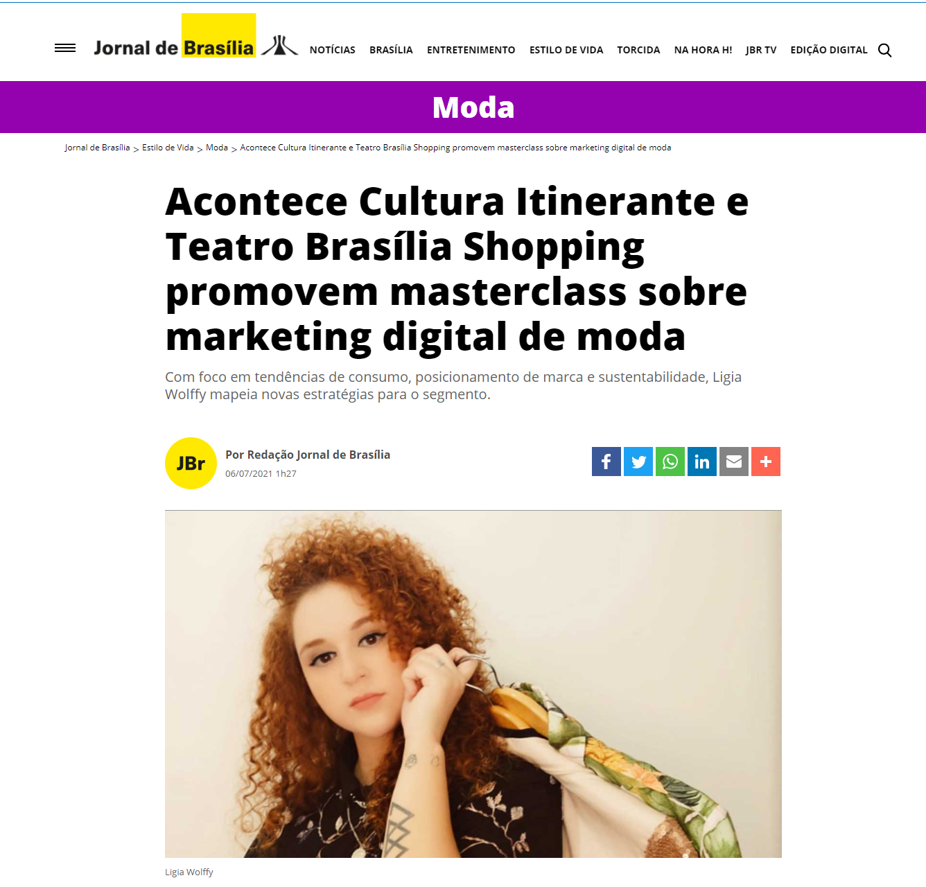Share article on LinkedIn
The image size is (926, 887).
[x=702, y=462]
